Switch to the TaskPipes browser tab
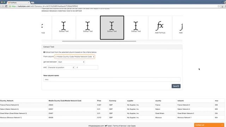226x127 pixels. click(18, 2)
